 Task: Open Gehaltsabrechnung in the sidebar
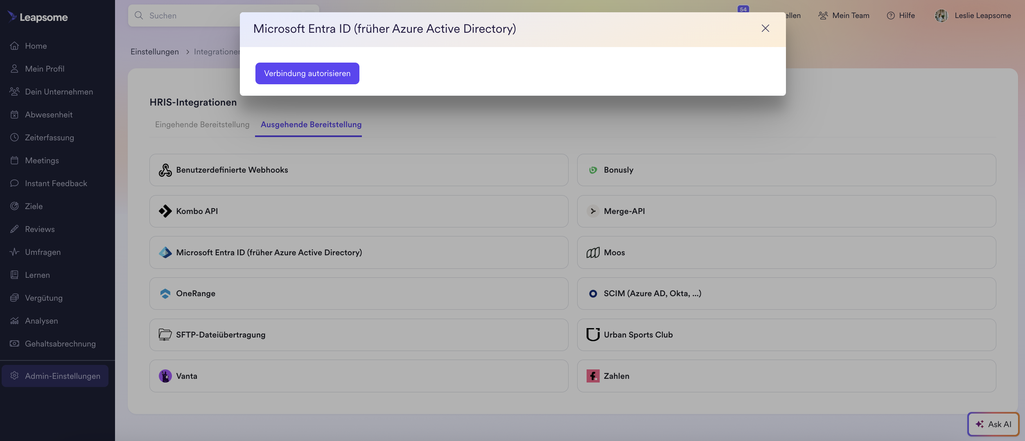pyautogui.click(x=60, y=344)
